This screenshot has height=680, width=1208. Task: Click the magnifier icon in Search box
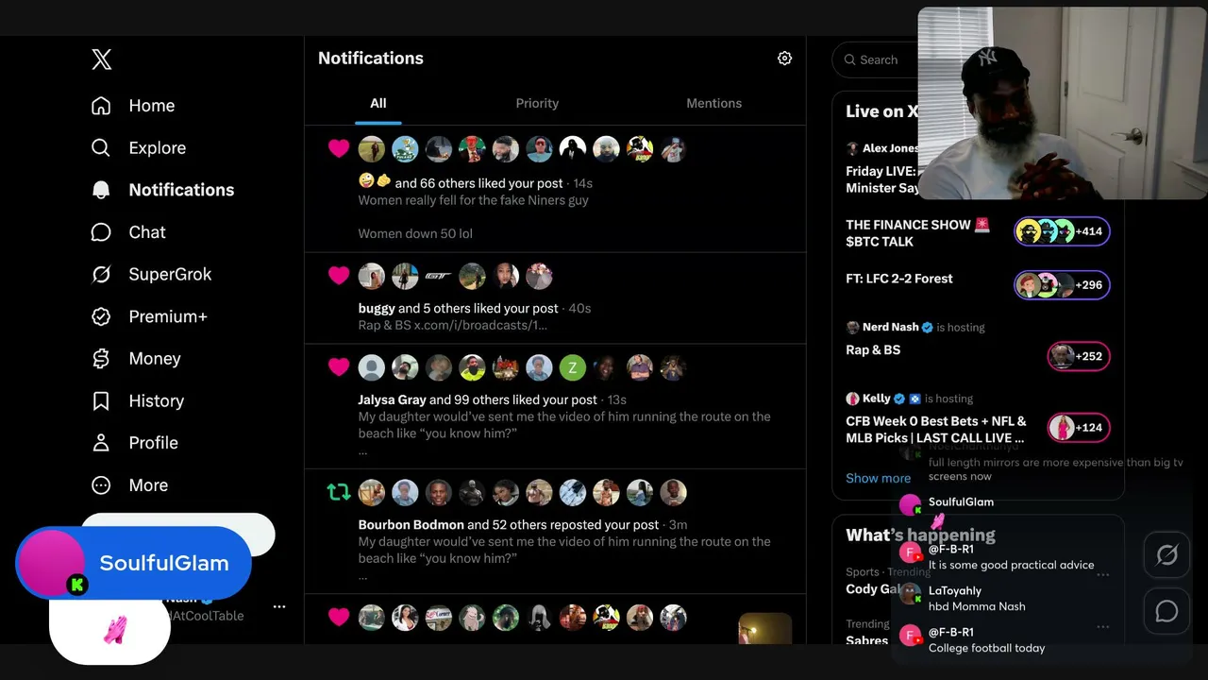850,59
